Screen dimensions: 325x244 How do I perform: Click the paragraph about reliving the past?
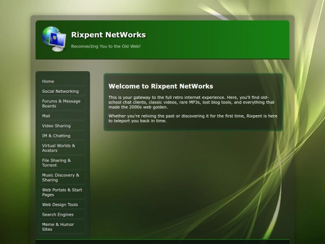193,119
